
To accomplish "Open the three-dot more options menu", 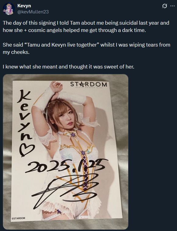I will point(172,6).
